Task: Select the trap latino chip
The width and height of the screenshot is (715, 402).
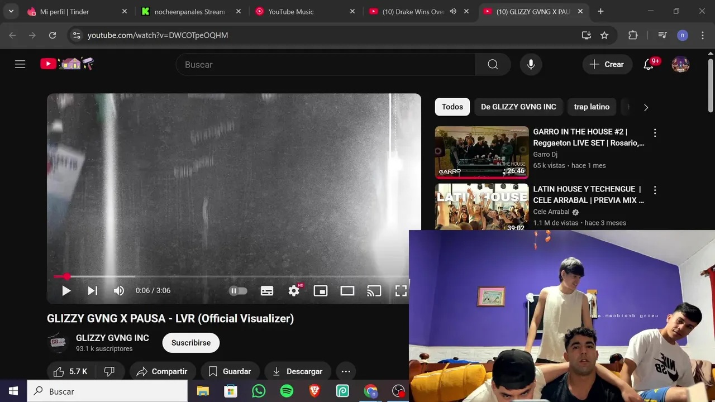Action: pyautogui.click(x=592, y=107)
